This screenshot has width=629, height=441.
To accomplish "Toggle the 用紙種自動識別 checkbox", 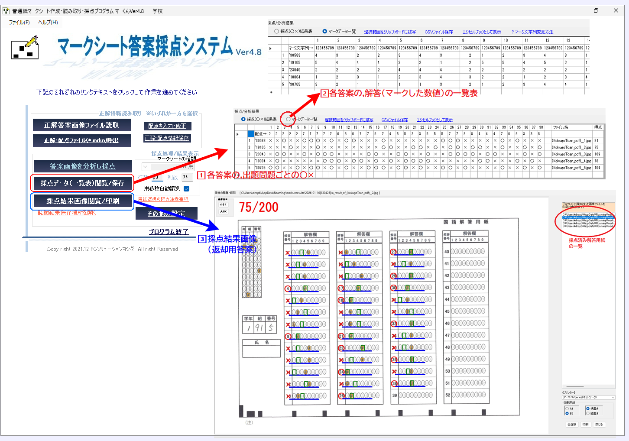I will (x=187, y=188).
